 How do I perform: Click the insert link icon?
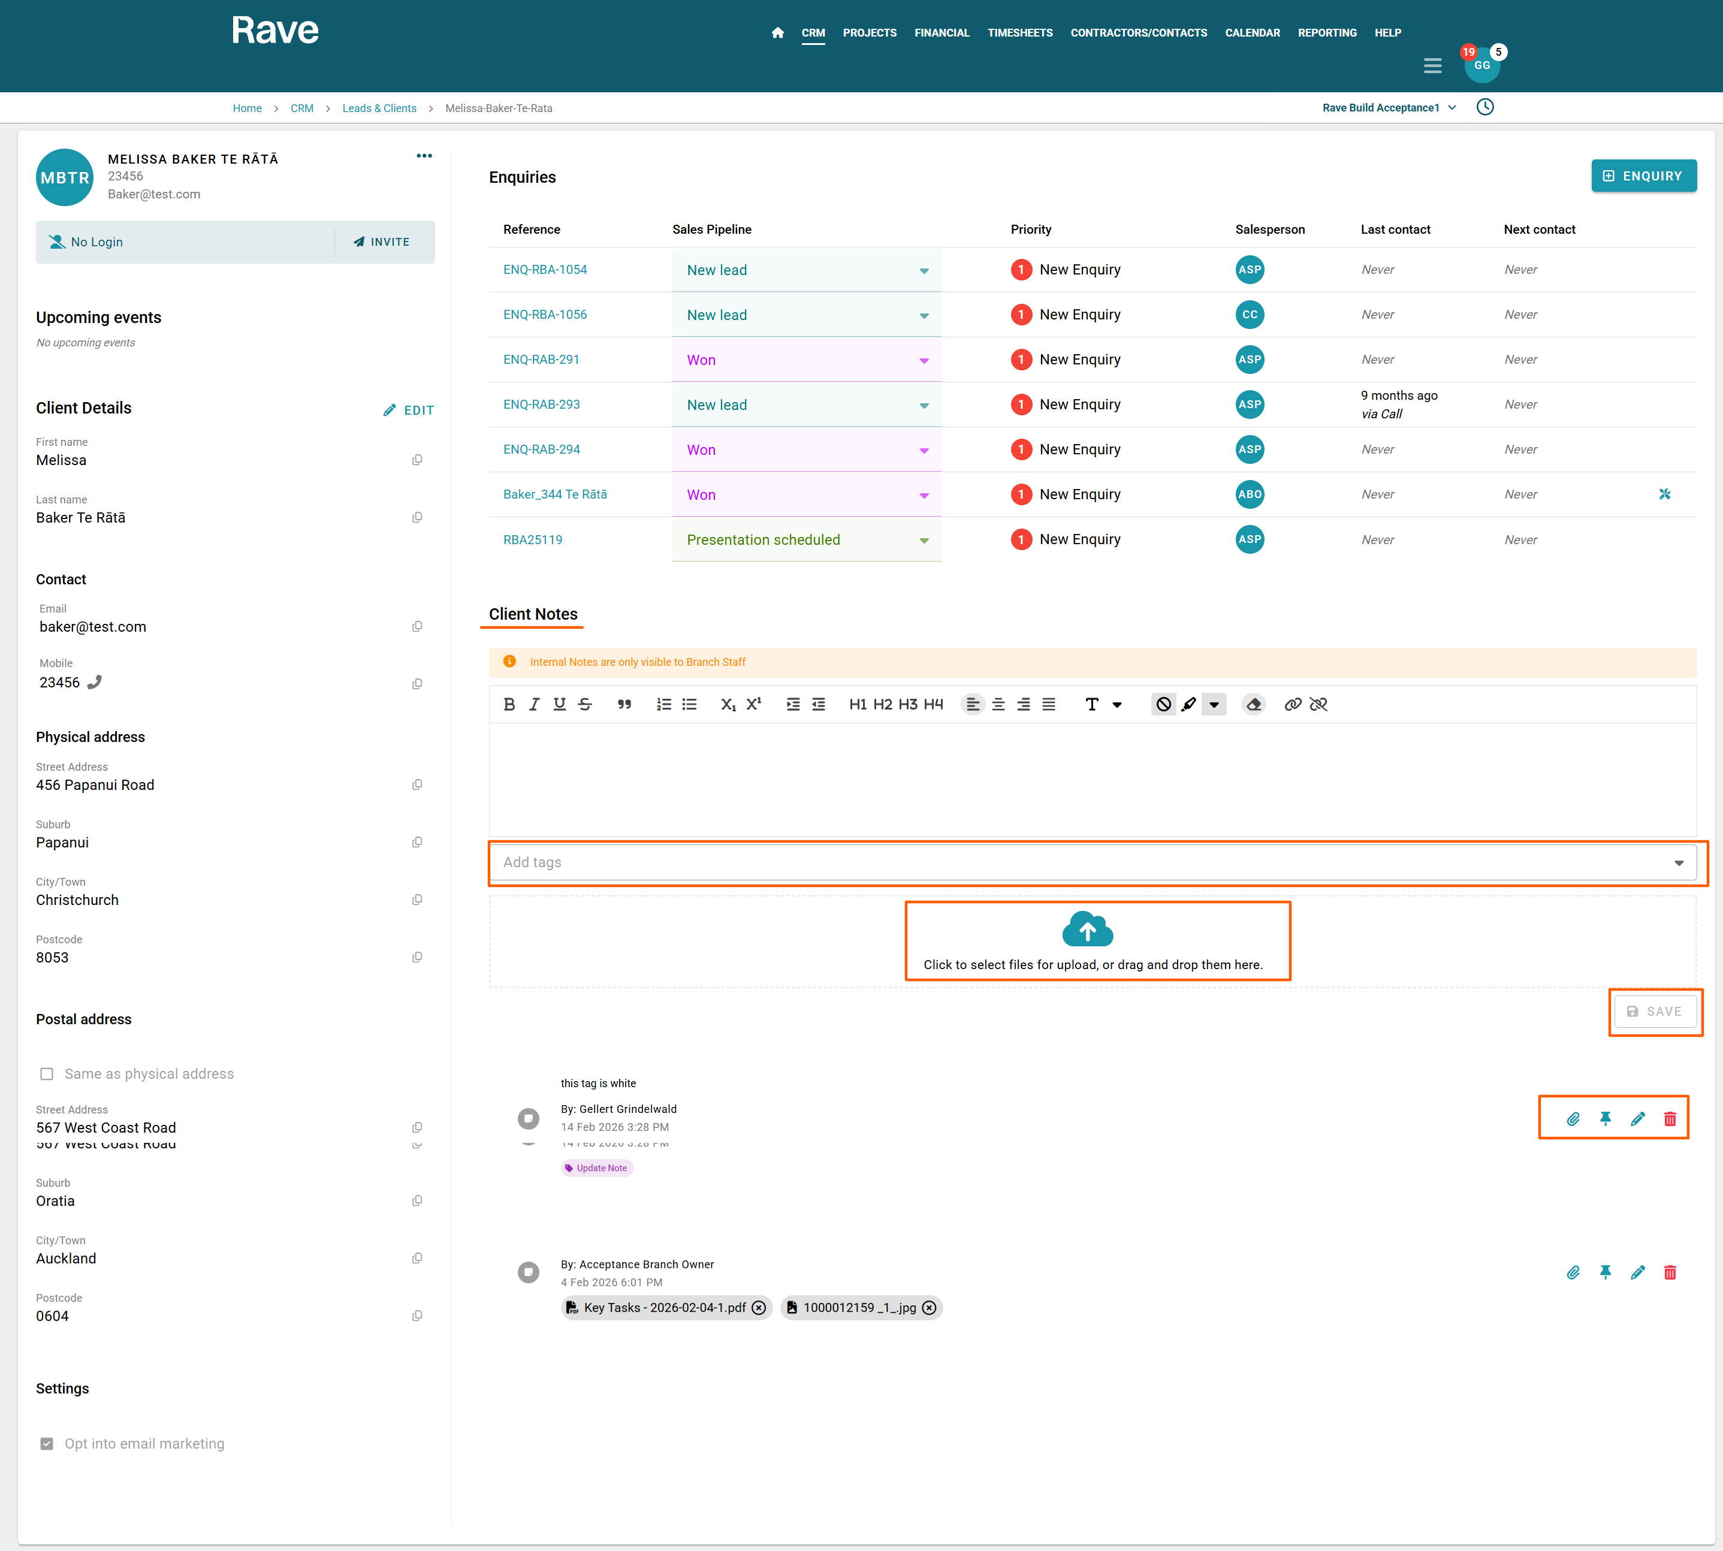[x=1292, y=704]
